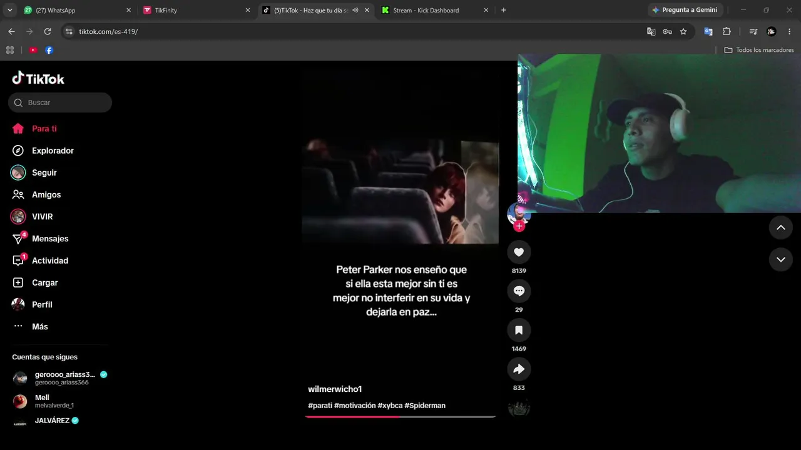Go to previous video with up chevron
The height and width of the screenshot is (450, 801).
[x=781, y=227]
